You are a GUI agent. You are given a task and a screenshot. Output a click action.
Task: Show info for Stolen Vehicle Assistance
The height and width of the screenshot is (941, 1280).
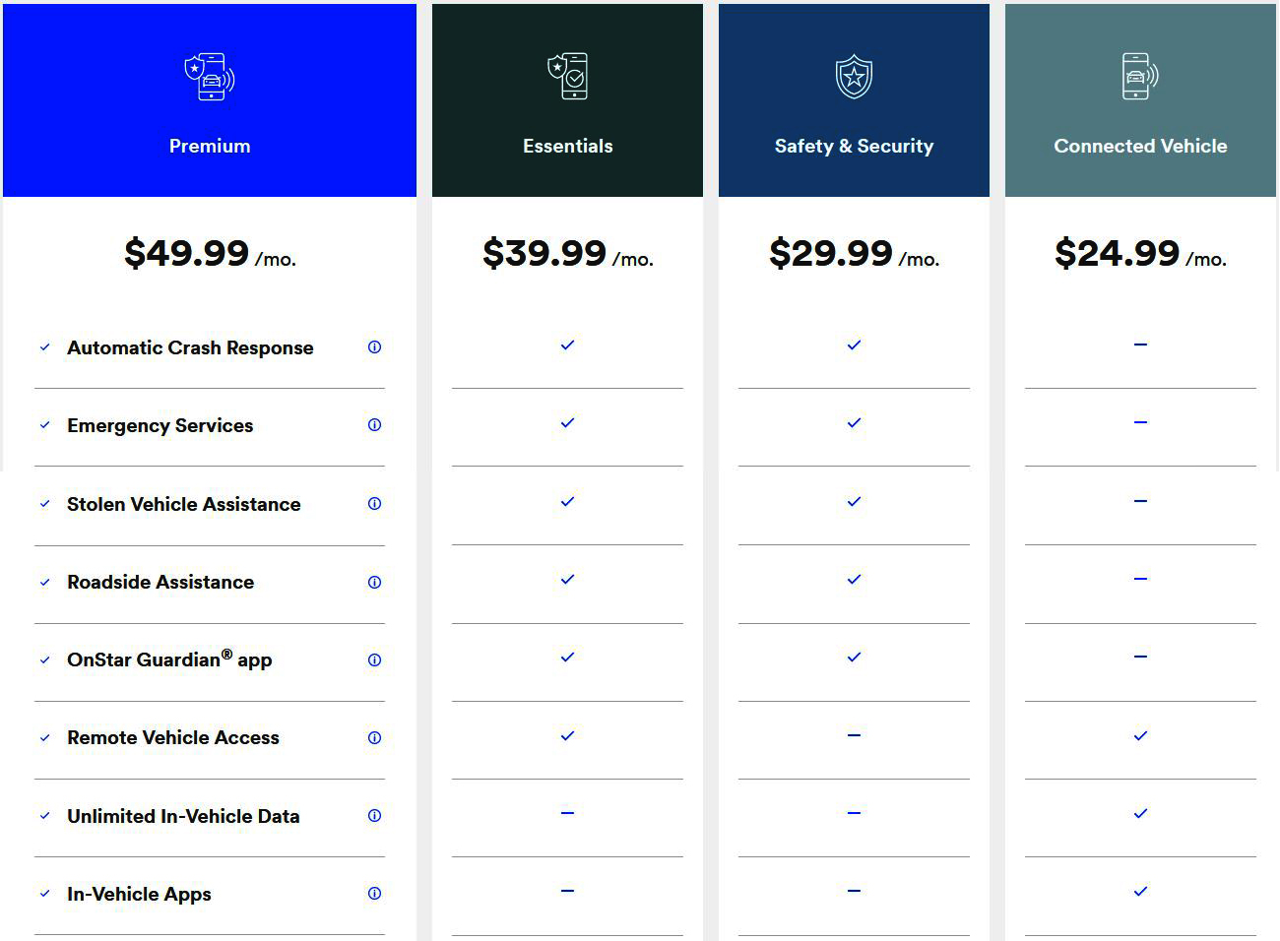(x=374, y=504)
